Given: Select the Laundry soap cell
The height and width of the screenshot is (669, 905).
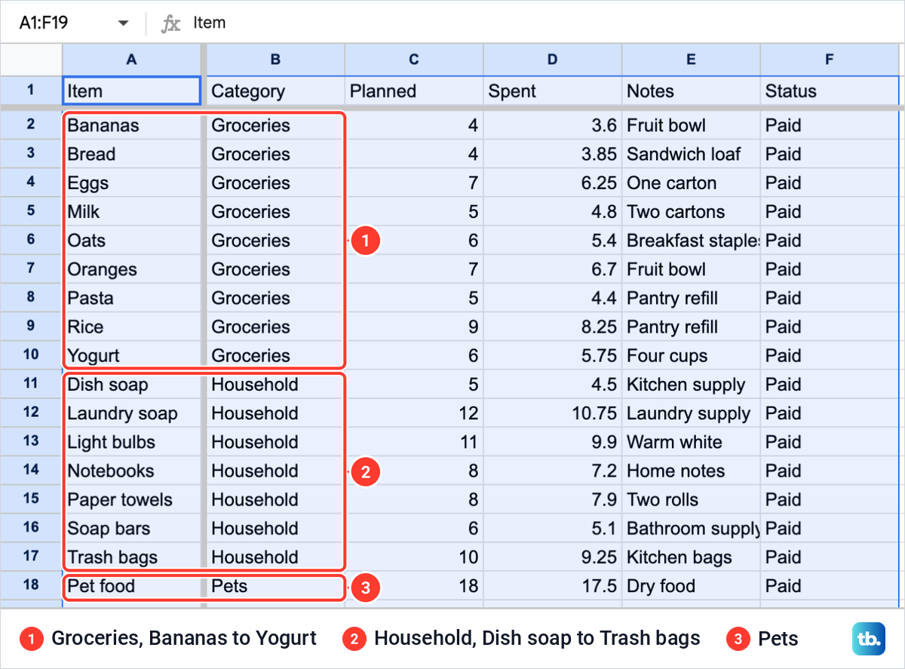Looking at the screenshot, I should pyautogui.click(x=132, y=413).
